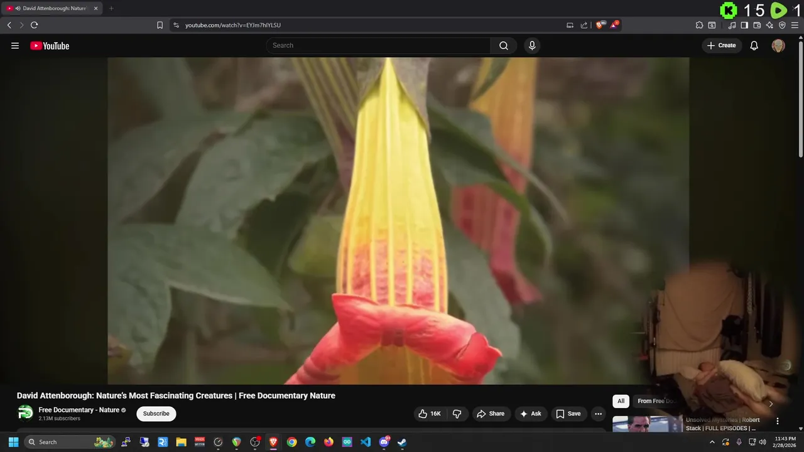Open Brave Shields lion icon
Viewport: 804px width, 452px height.
click(600, 25)
